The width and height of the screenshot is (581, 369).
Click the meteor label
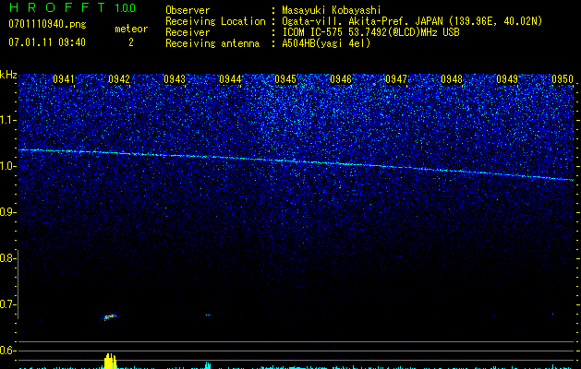pyautogui.click(x=131, y=29)
